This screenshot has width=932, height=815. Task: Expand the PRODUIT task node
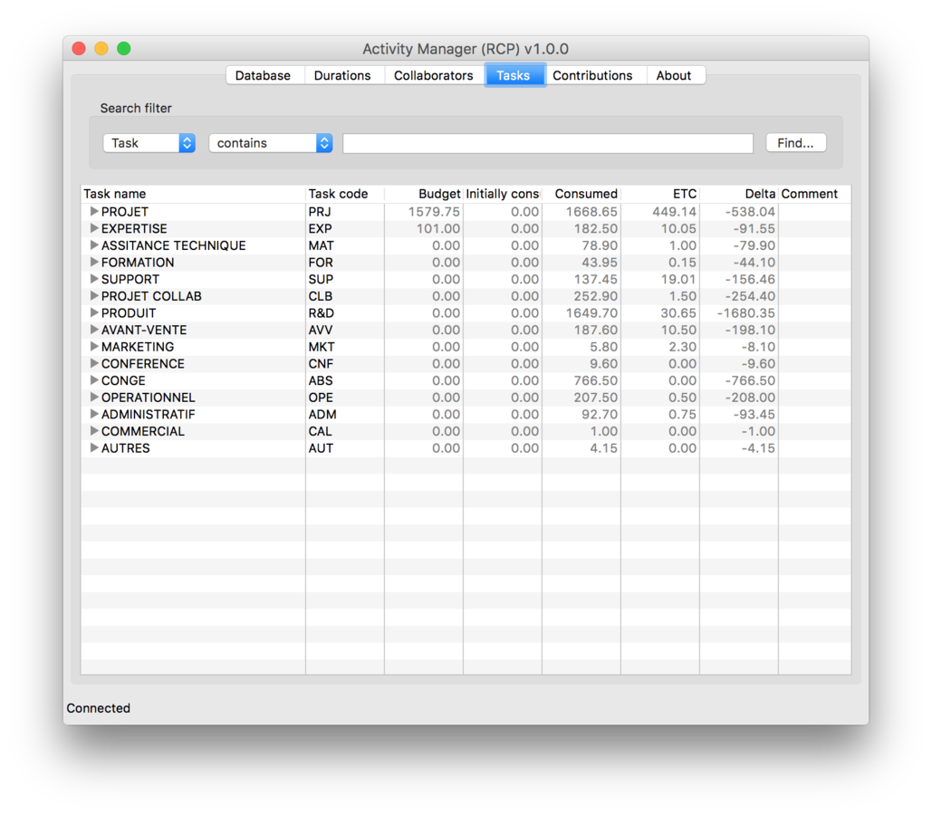[94, 312]
